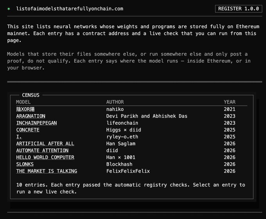Click the CENSUS panel title

(x=31, y=95)
